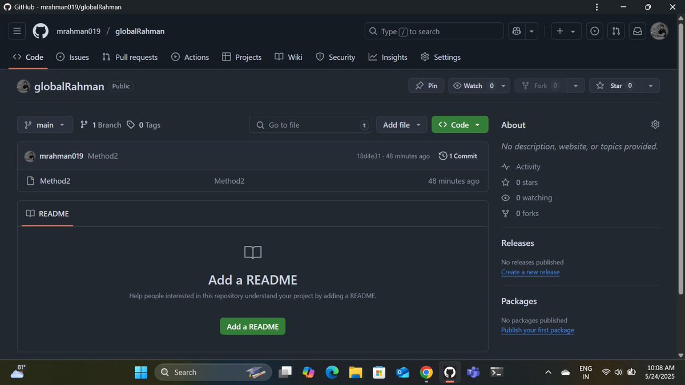Expand the Create new plus dropdown
The width and height of the screenshot is (685, 385).
pyautogui.click(x=566, y=31)
